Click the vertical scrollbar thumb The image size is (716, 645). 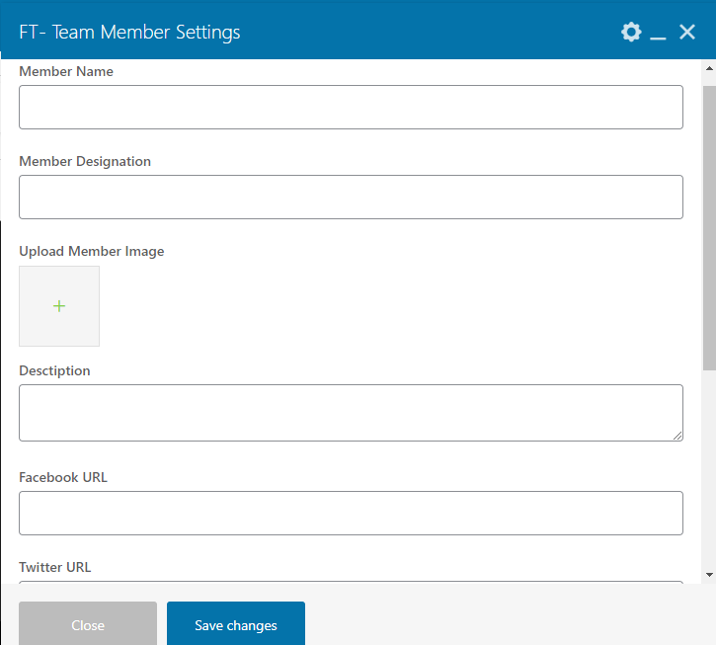tap(709, 225)
